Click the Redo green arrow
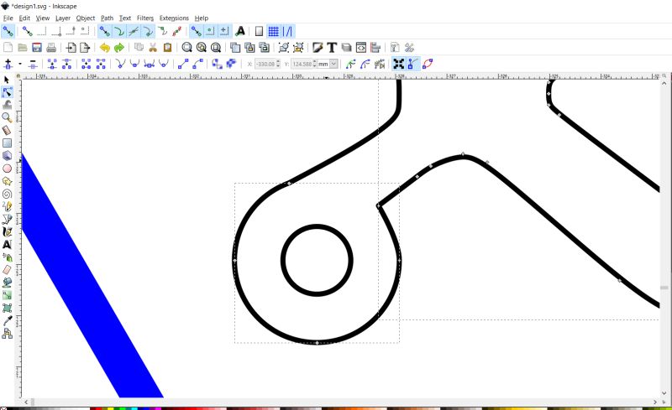Viewport: 672px width, 410px height. tap(118, 48)
